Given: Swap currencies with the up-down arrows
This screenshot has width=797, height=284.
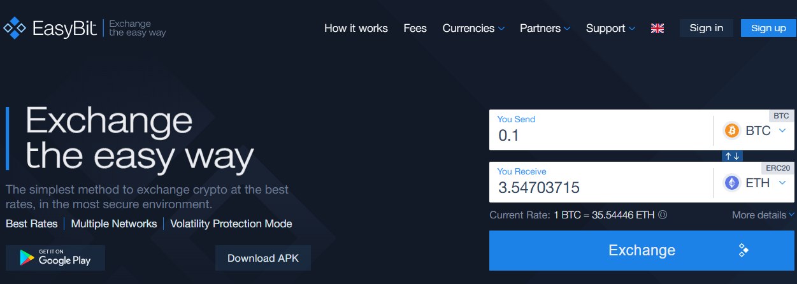Looking at the screenshot, I should 732,156.
